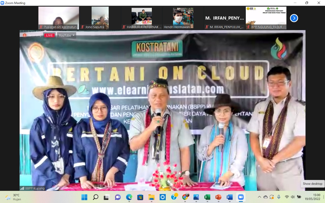Viewport: 325px width, 203px height.
Task: Click the BBPP Kupang signal strength icon
Action: coord(22,188)
